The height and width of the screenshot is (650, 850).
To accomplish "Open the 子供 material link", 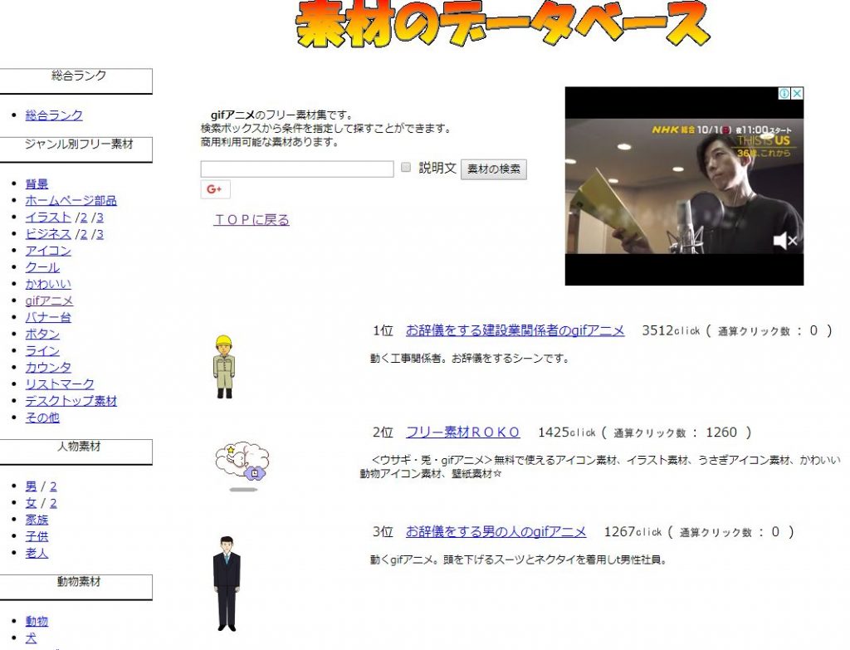I will (37, 537).
